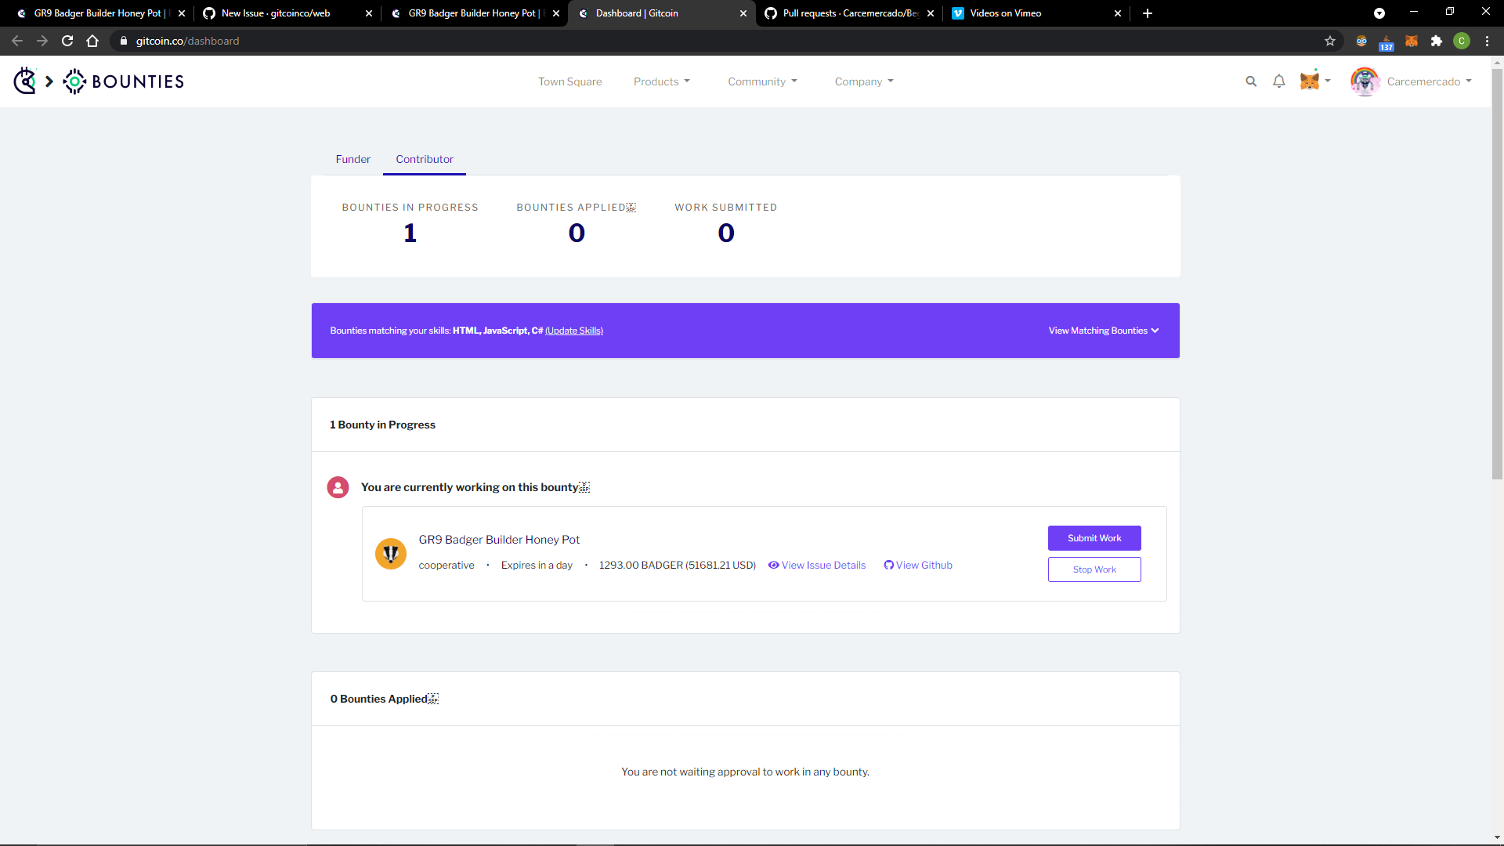Select the Contributor tab
This screenshot has height=846, width=1504.
[x=425, y=159]
